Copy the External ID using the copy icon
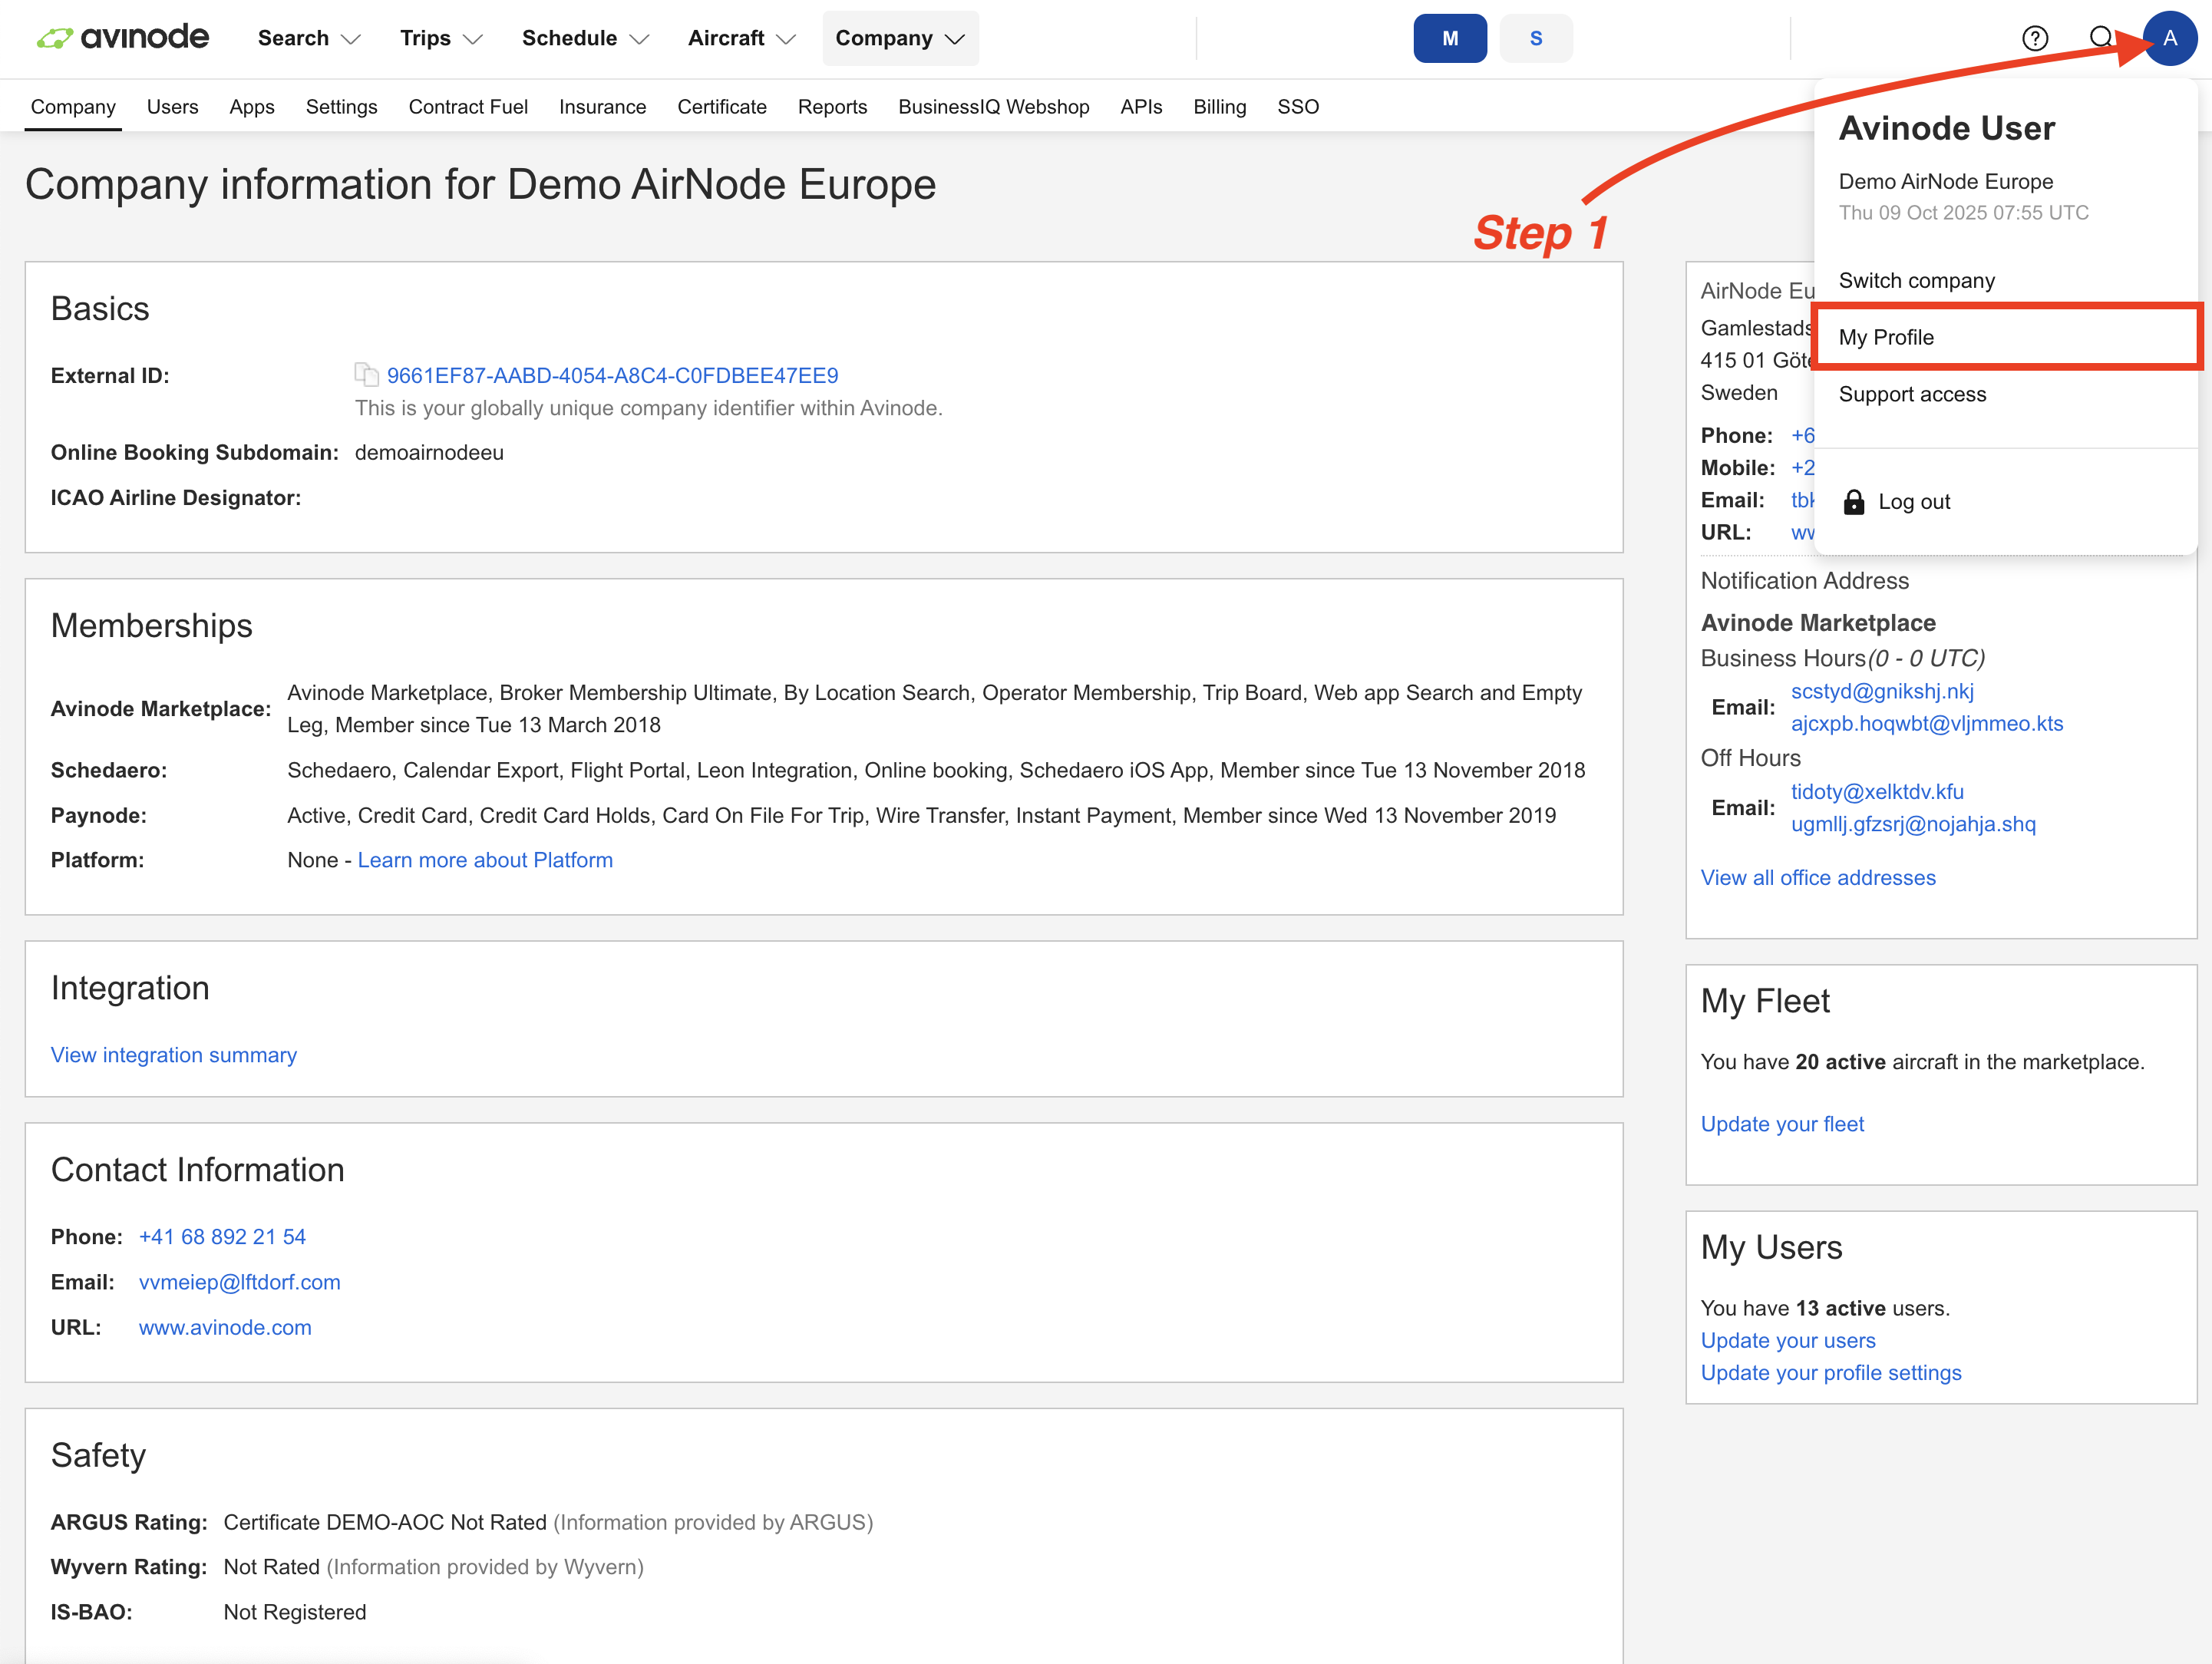The image size is (2212, 1664). click(366, 375)
